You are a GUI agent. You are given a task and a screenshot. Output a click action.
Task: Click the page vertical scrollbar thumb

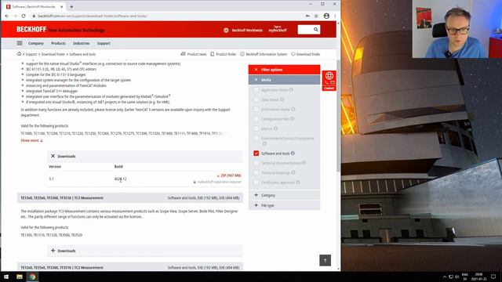coord(338,115)
